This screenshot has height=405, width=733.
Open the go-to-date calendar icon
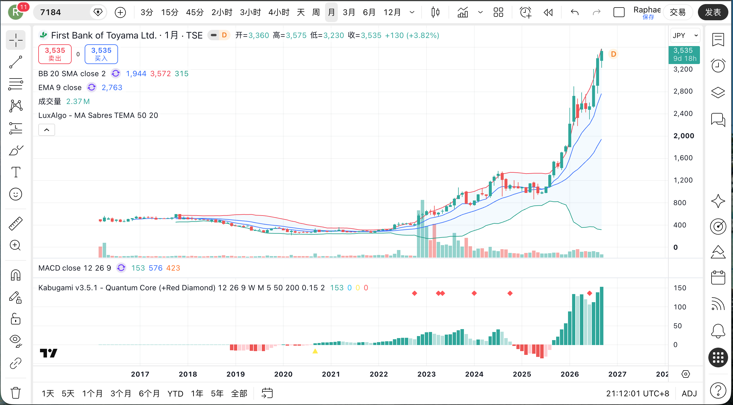[267, 393]
